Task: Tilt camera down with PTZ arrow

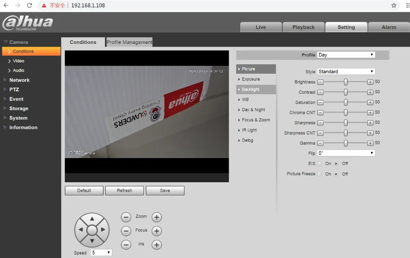Action: [x=92, y=241]
